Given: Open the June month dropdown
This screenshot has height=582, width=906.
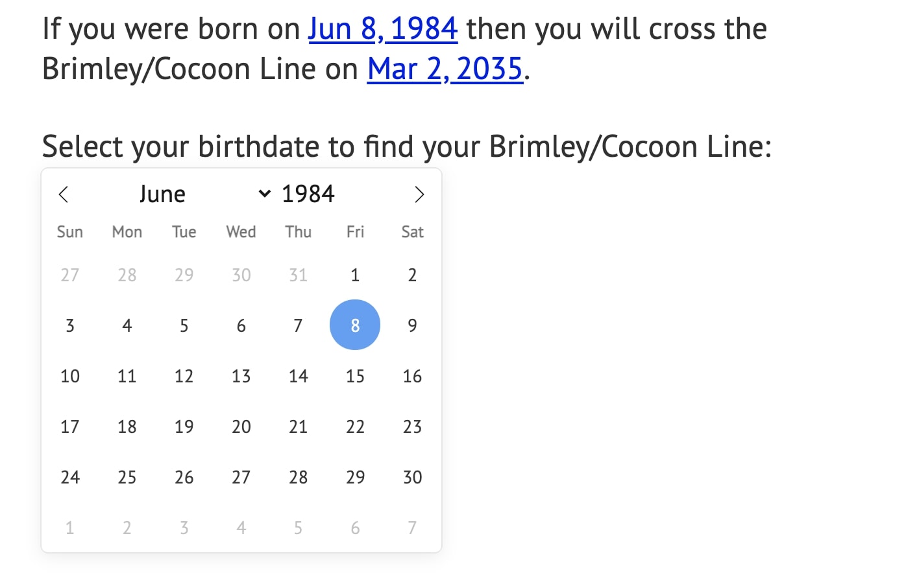Looking at the screenshot, I should click(x=163, y=193).
